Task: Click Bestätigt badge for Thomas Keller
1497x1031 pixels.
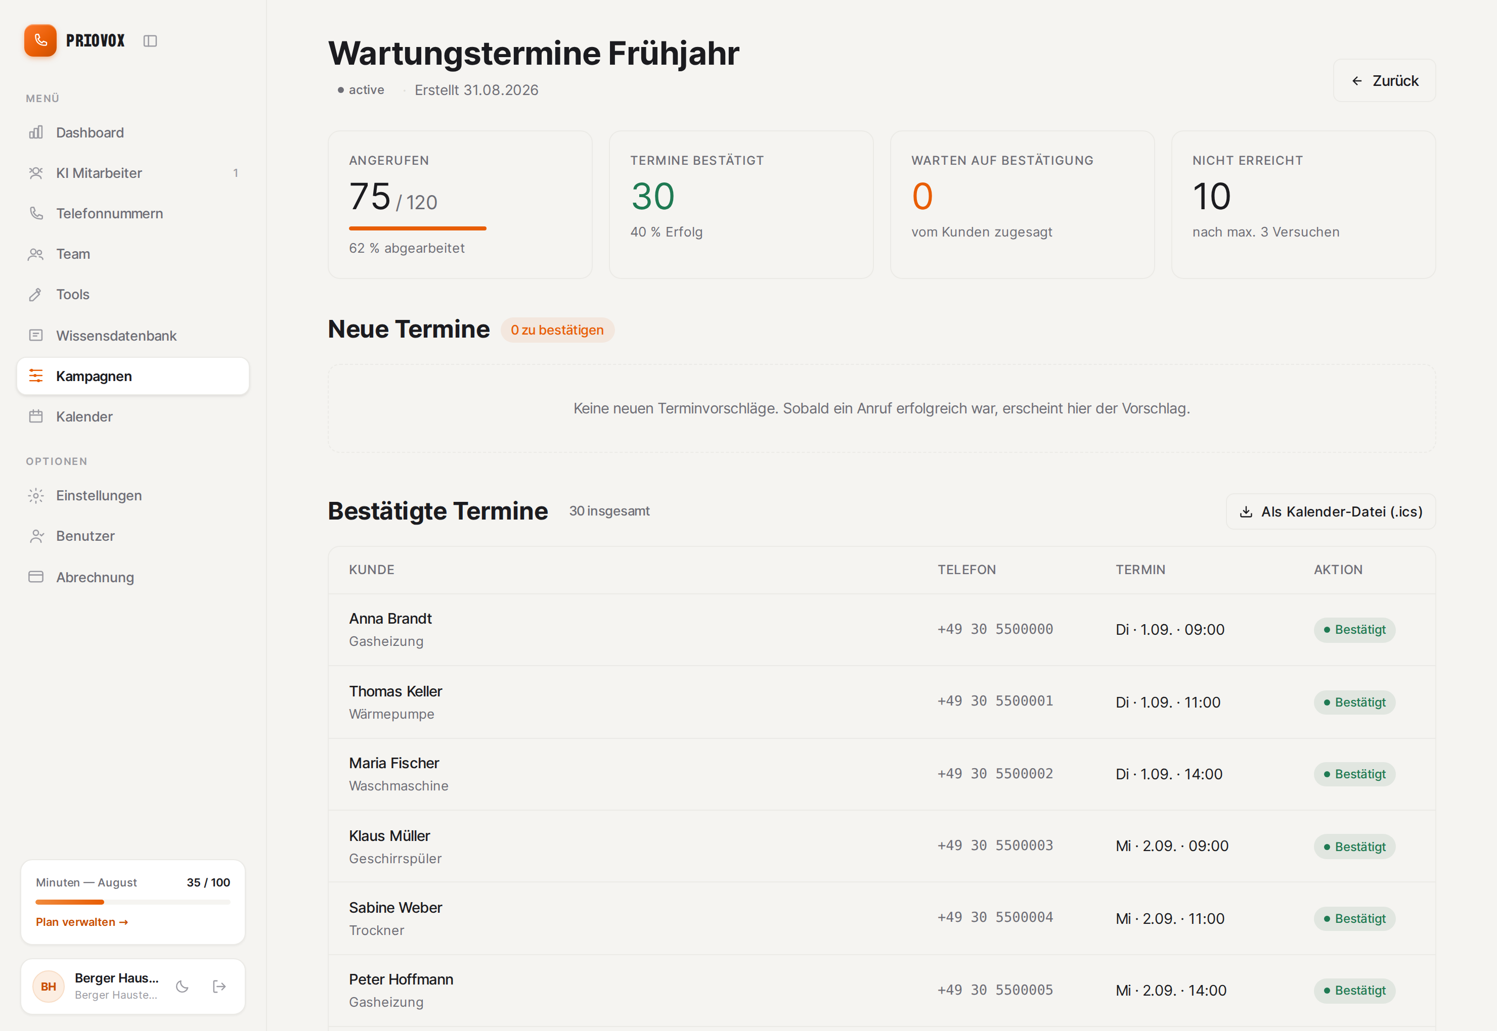Action: pos(1354,702)
